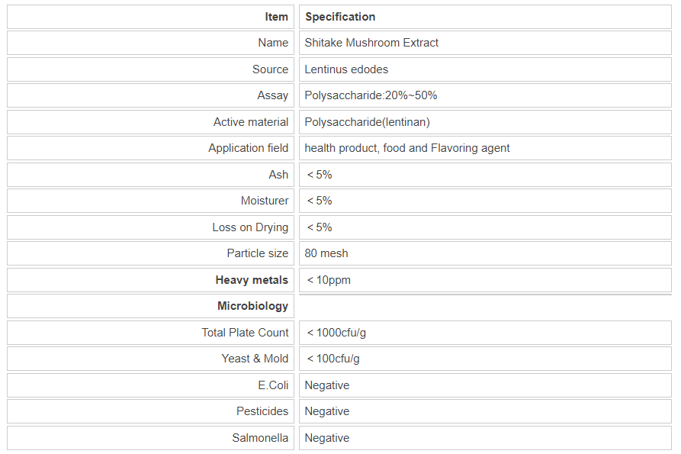Select the 'Shitake Mushroom Extract' cell

pos(371,43)
